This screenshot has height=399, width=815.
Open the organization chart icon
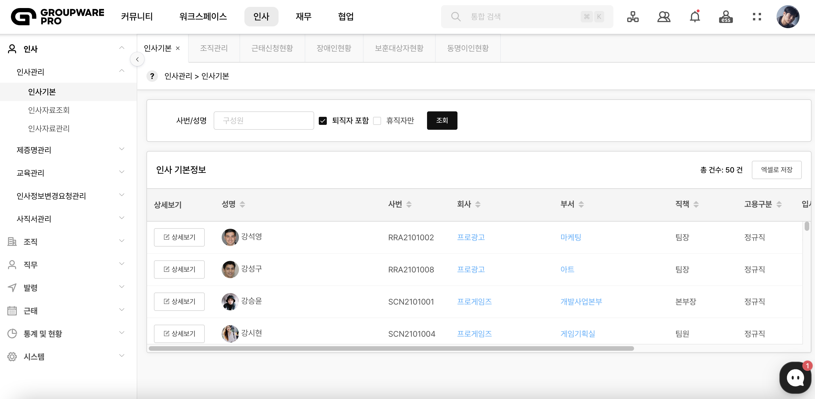point(632,16)
